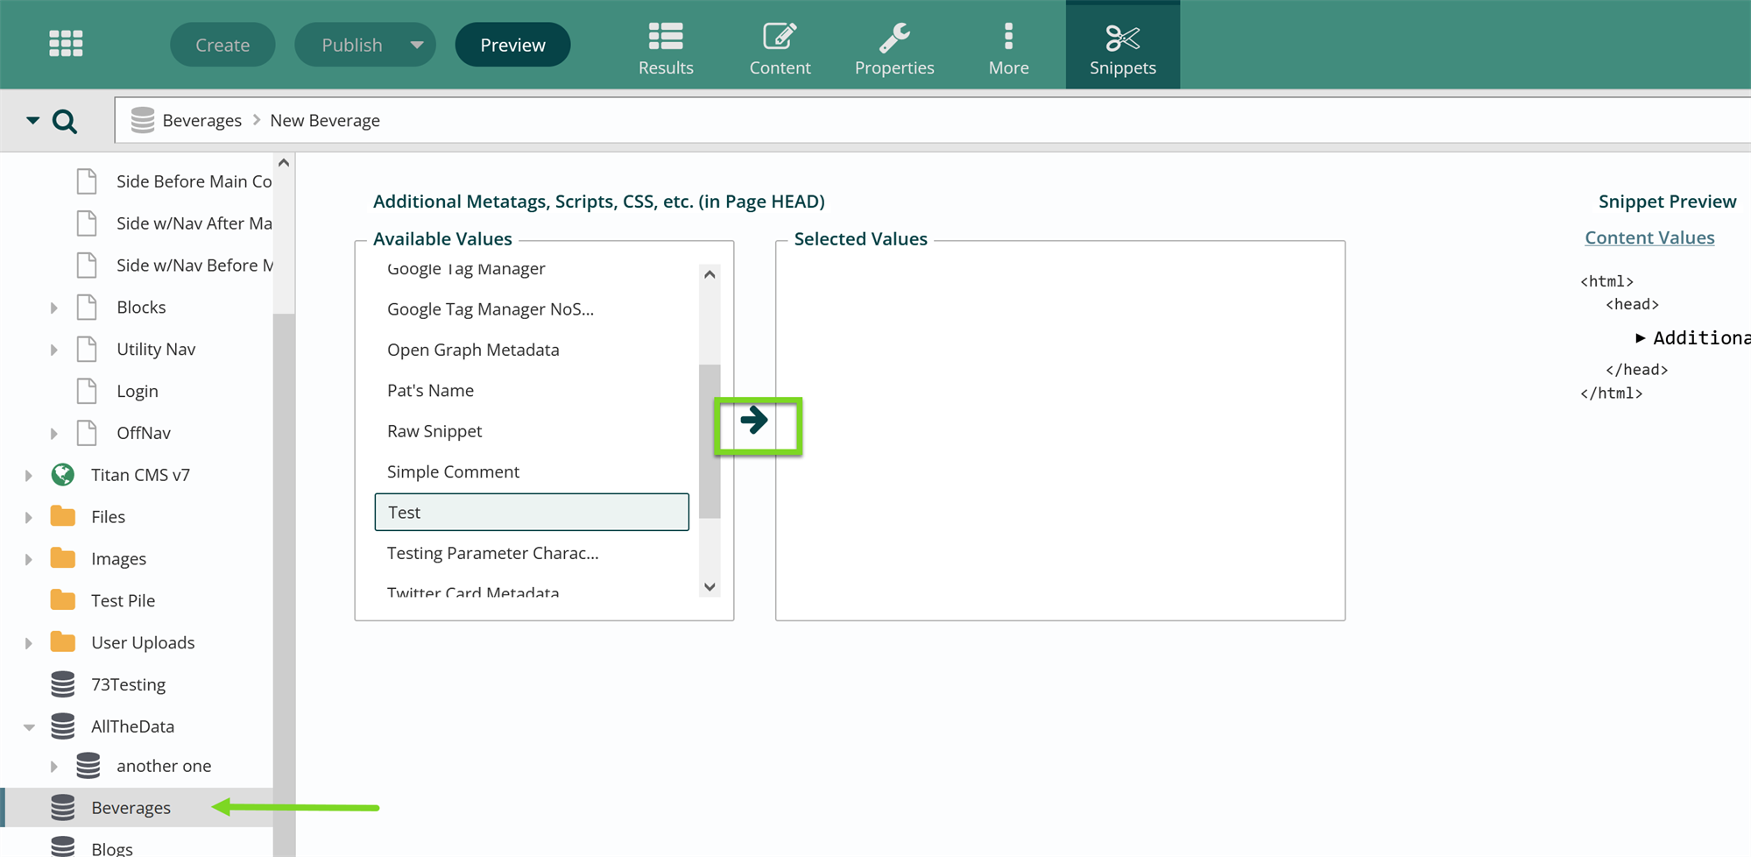Select the Snippets tab
Image resolution: width=1751 pixels, height=857 pixels.
tap(1122, 46)
